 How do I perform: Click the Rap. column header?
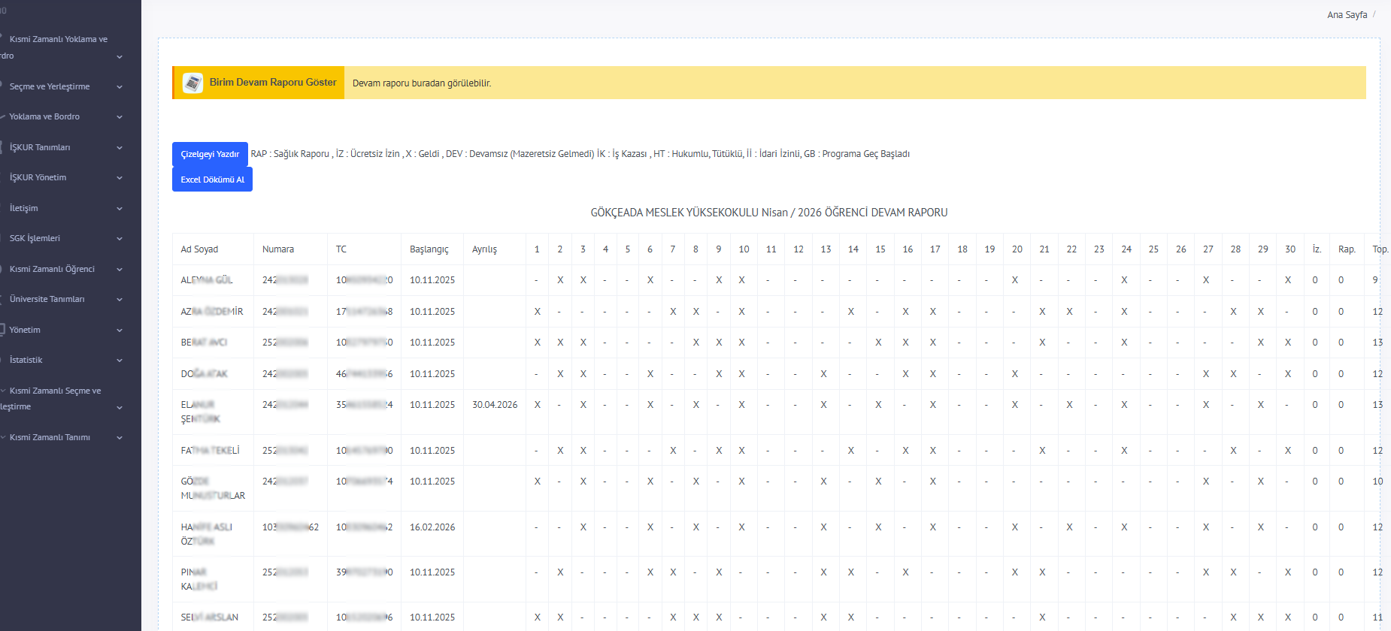click(1347, 249)
